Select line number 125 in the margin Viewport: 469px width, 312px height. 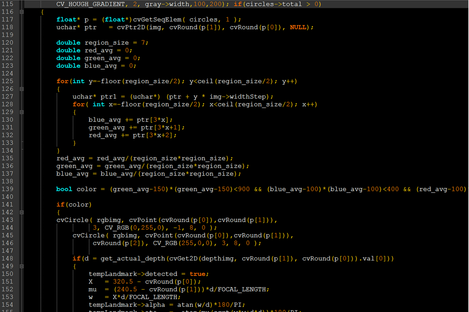tap(8, 81)
